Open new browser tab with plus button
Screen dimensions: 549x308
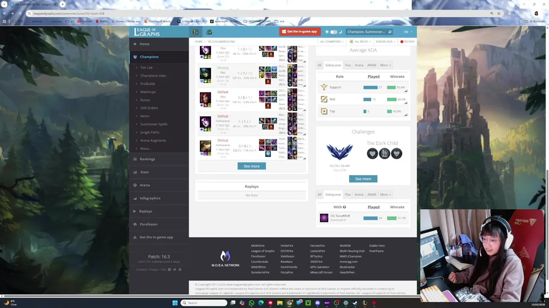coord(63,4)
